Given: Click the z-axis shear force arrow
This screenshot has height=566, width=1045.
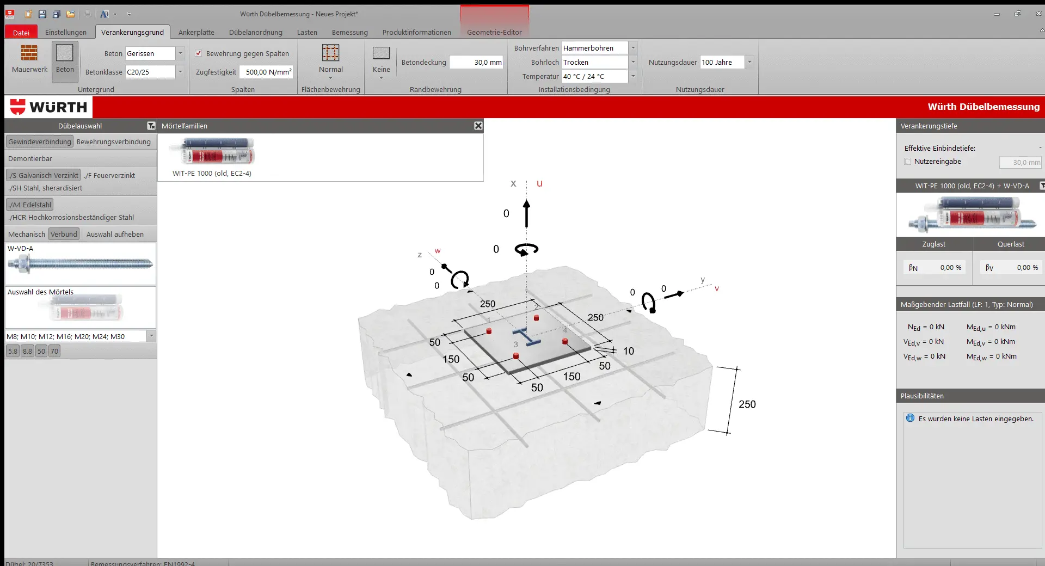Looking at the screenshot, I should pyautogui.click(x=446, y=267).
